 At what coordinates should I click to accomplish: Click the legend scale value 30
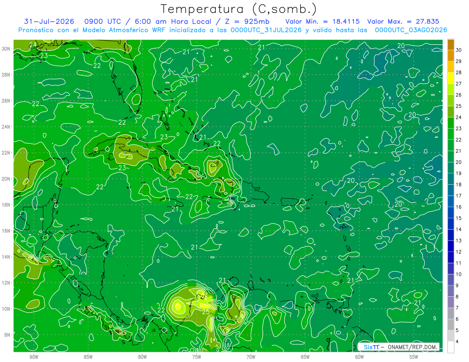(x=459, y=50)
